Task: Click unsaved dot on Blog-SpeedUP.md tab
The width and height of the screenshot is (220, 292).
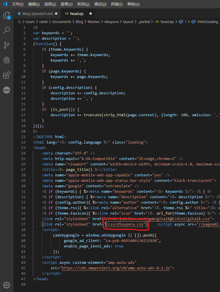Action: click(x=56, y=14)
